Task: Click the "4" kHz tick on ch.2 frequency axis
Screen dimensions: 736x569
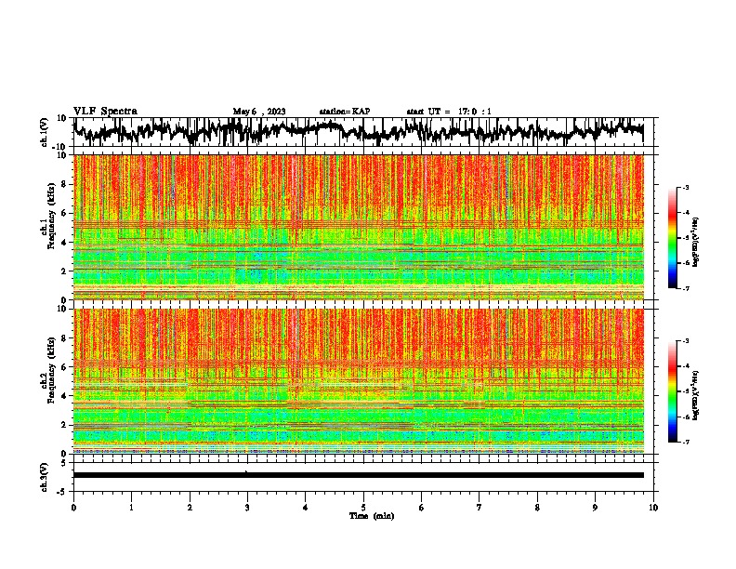Action: click(64, 396)
